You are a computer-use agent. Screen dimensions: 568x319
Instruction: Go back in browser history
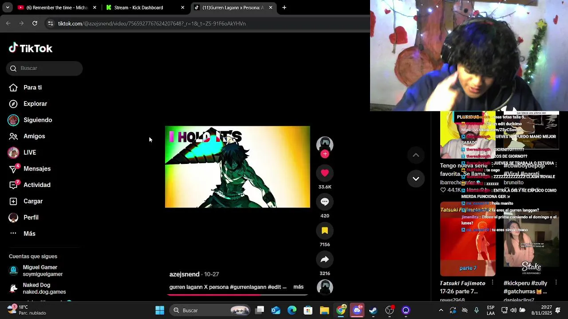[x=8, y=23]
